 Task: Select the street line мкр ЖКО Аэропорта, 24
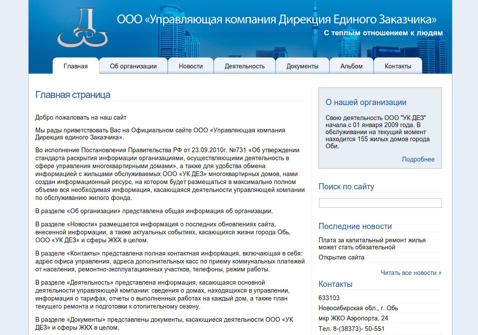point(353,318)
